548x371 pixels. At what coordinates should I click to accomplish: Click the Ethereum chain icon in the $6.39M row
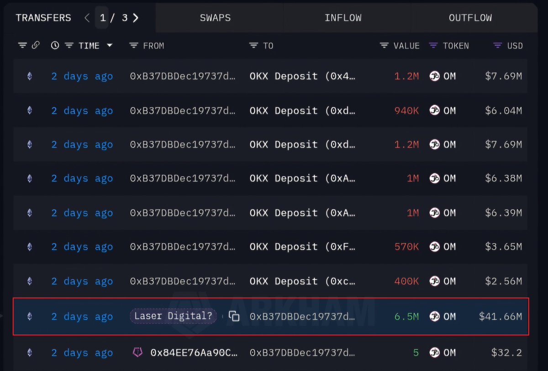(x=30, y=213)
